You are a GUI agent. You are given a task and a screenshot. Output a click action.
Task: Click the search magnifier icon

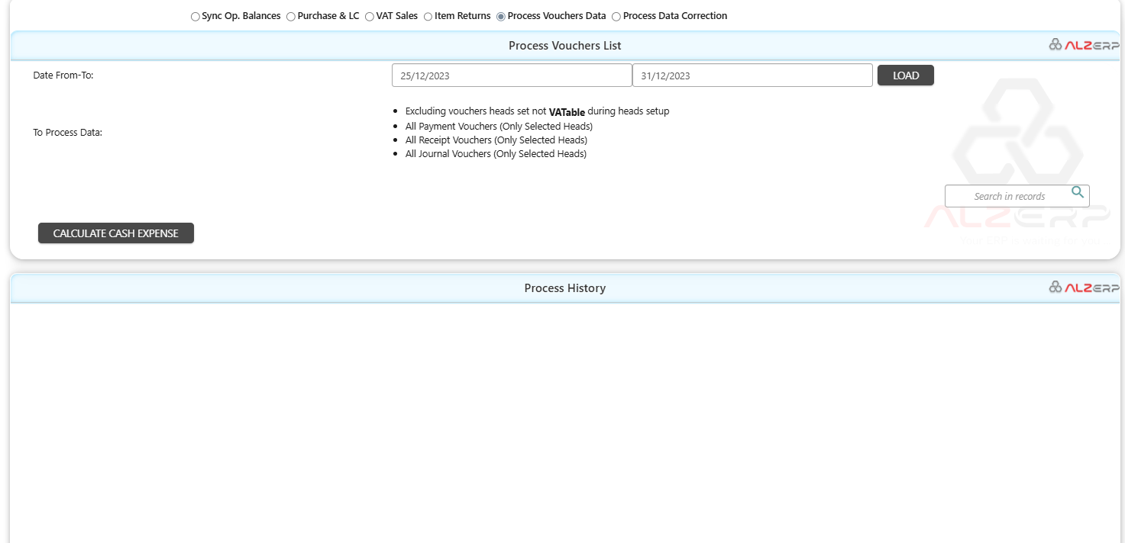pyautogui.click(x=1077, y=194)
